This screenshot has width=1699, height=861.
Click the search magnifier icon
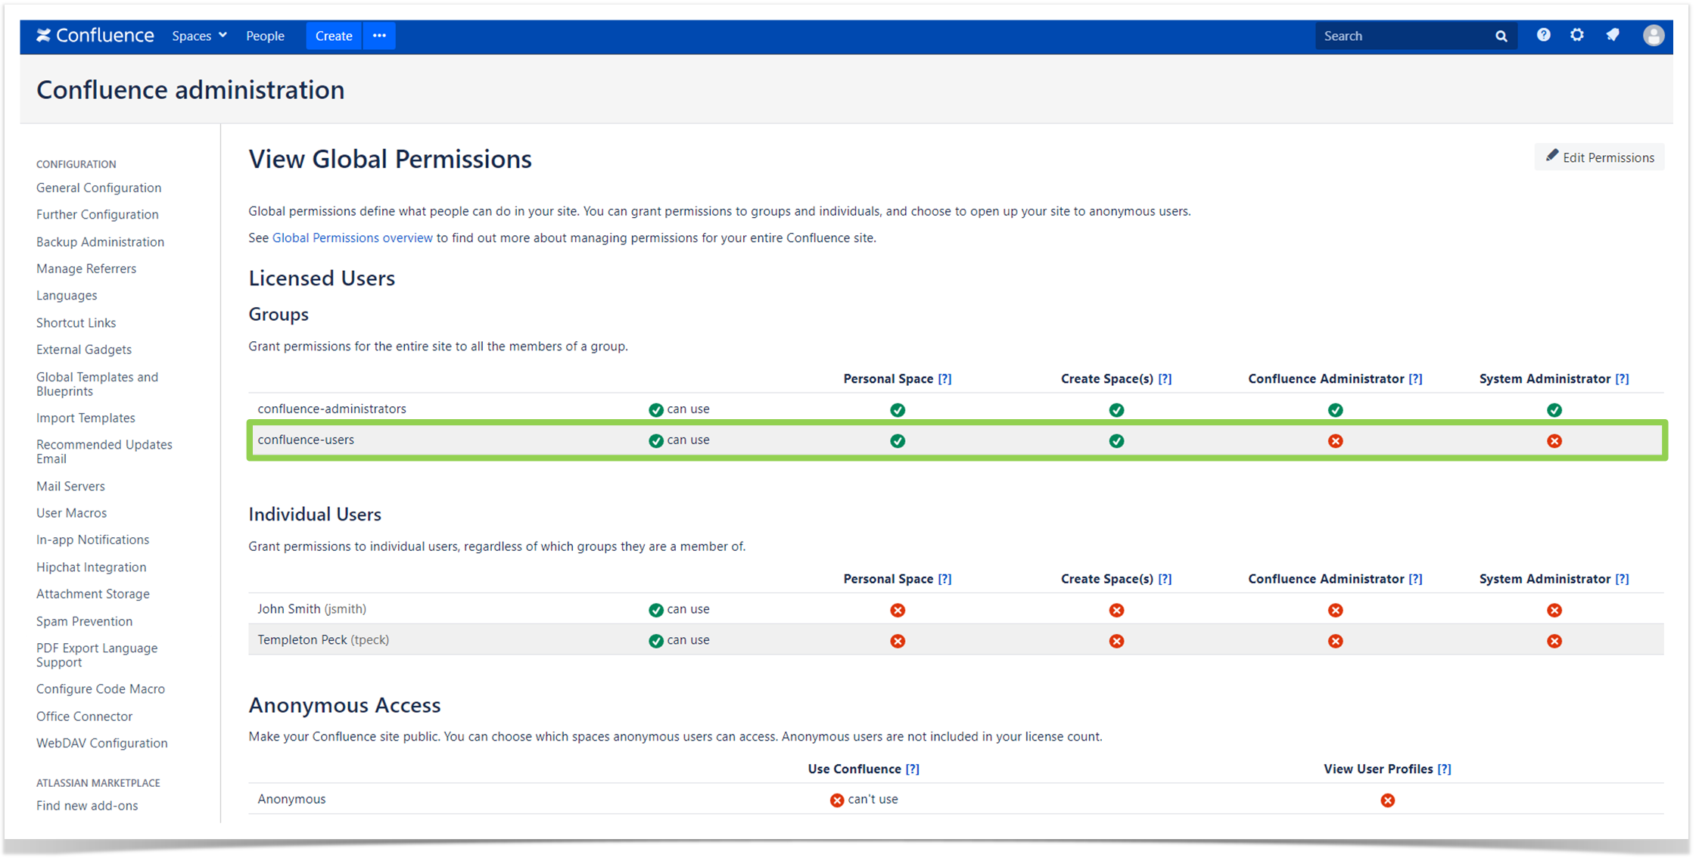1501,36
